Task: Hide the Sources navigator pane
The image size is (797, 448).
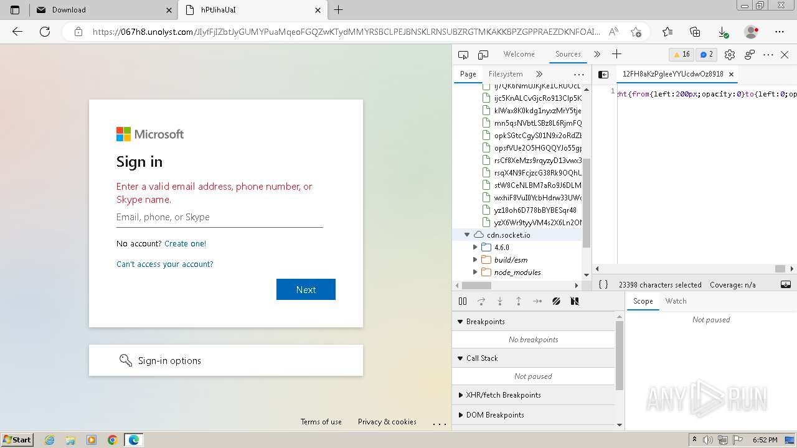Action: (603, 74)
